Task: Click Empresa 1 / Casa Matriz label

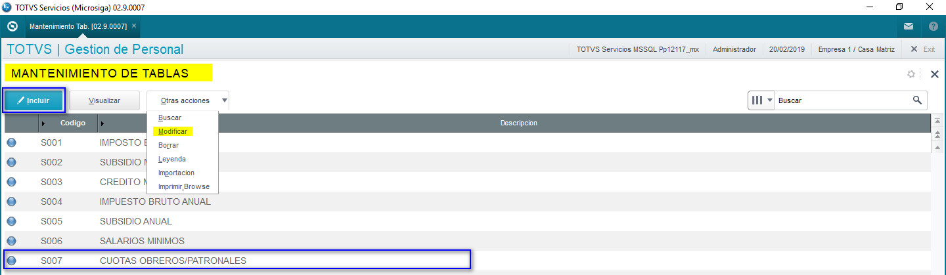Action: tap(857, 49)
